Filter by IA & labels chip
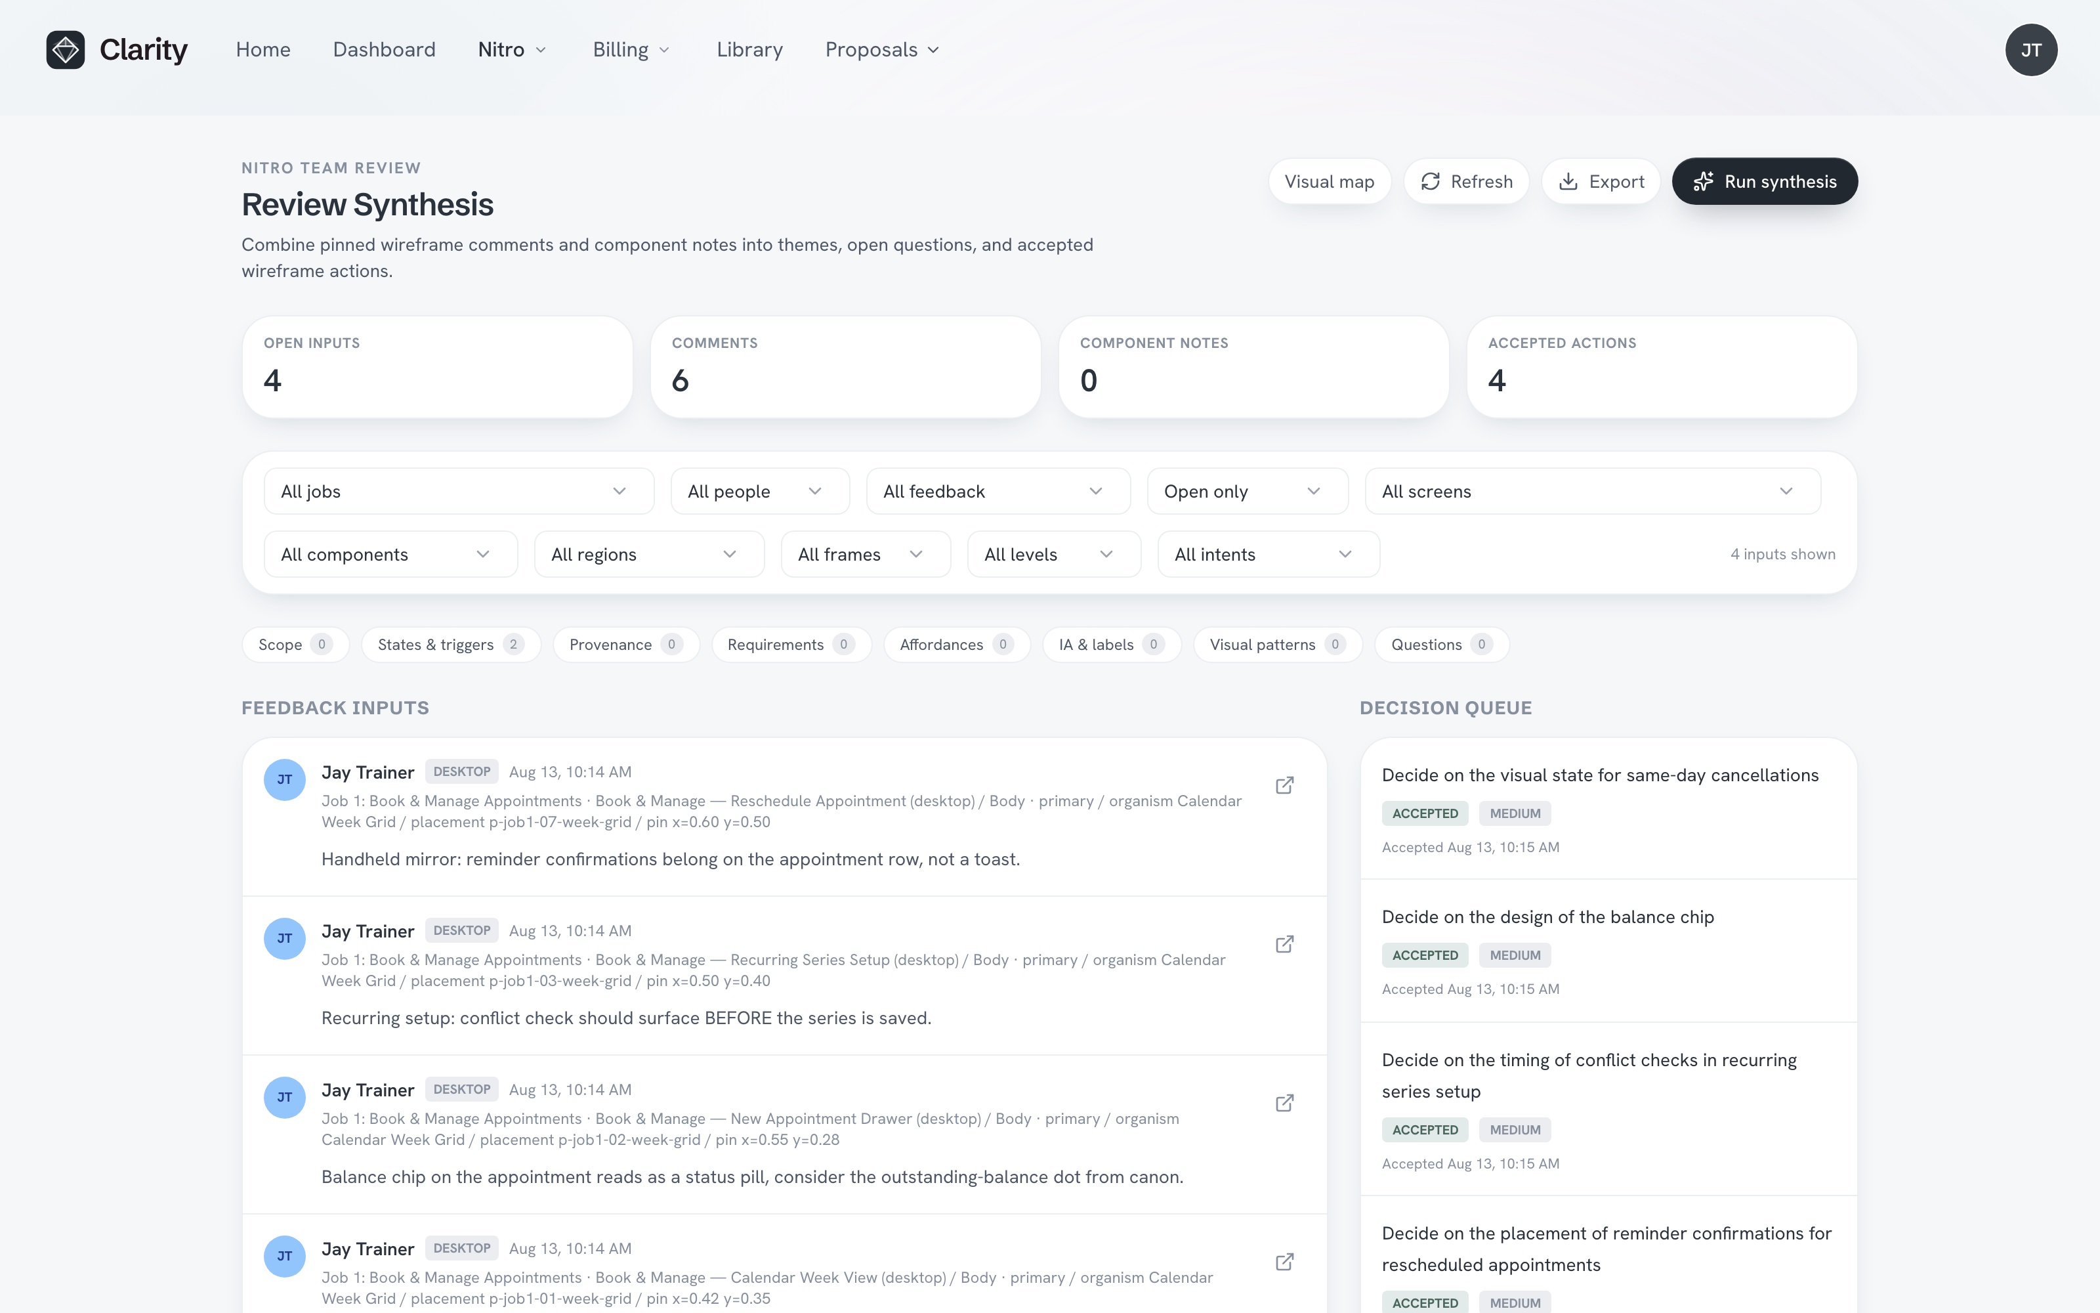The image size is (2100, 1313). 1112,644
